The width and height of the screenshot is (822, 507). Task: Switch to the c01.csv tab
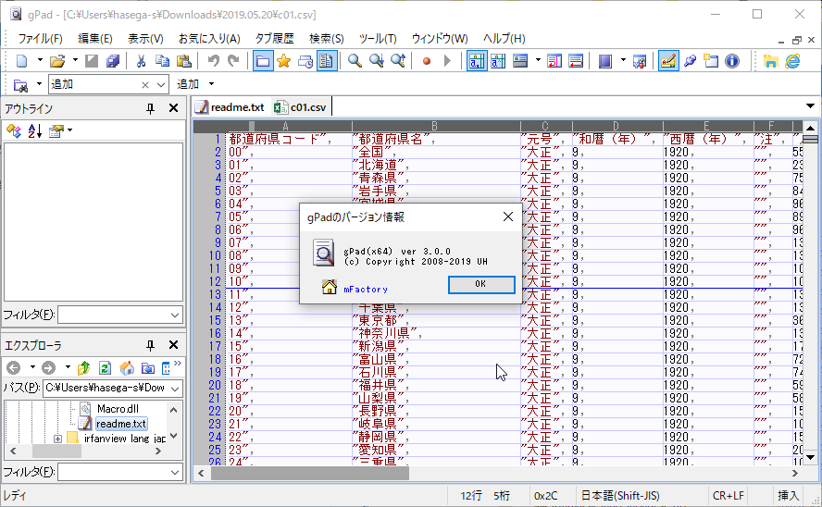[301, 107]
